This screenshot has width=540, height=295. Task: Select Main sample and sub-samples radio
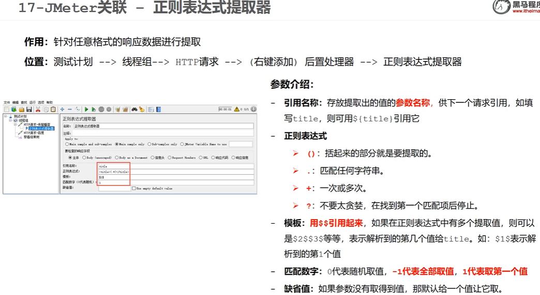pos(67,144)
